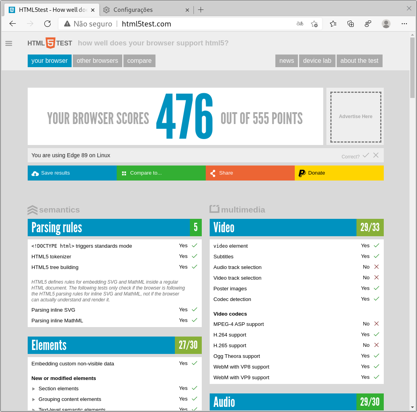The image size is (417, 412).
Task: Go back to the previous page
Action: click(13, 24)
